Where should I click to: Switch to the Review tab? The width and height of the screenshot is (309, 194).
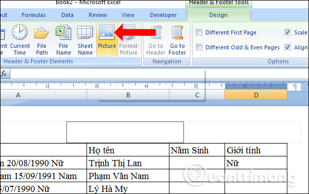[98, 15]
